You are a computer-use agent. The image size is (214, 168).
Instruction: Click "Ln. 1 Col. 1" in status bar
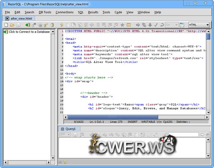click(x=97, y=122)
